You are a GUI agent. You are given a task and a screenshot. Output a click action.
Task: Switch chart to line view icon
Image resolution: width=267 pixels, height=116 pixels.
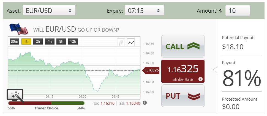tap(131, 42)
